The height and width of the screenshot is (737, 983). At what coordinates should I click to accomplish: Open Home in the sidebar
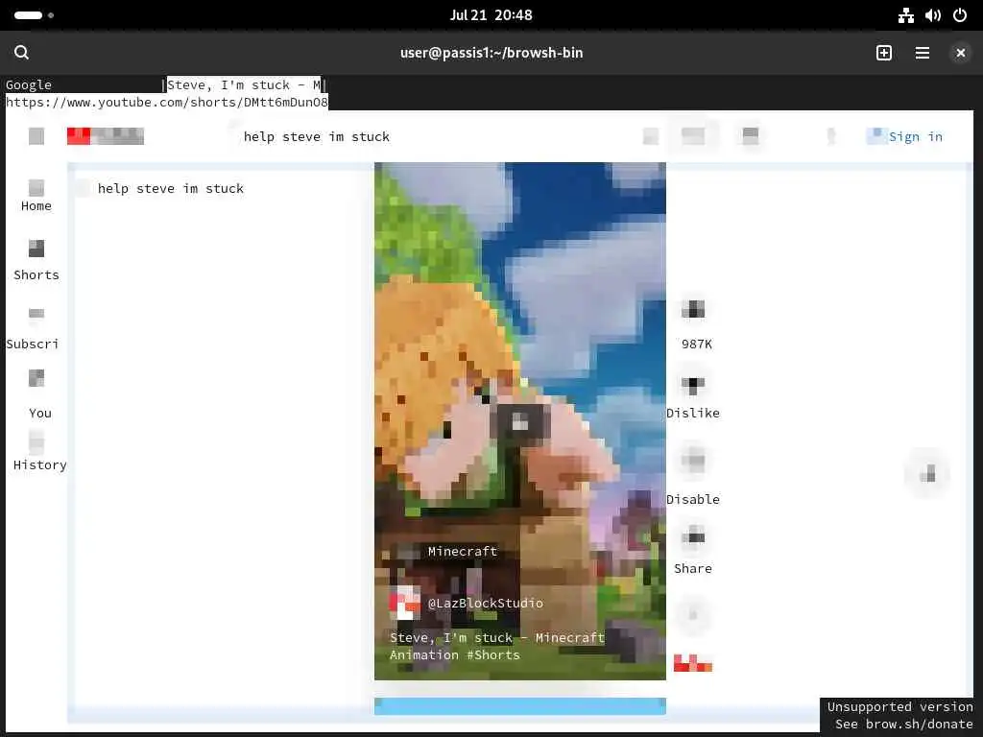[x=36, y=196]
